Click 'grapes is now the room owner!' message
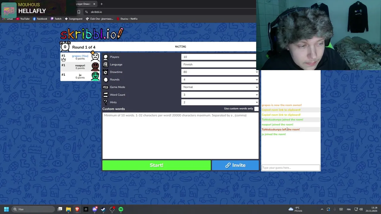 click(x=282, y=105)
